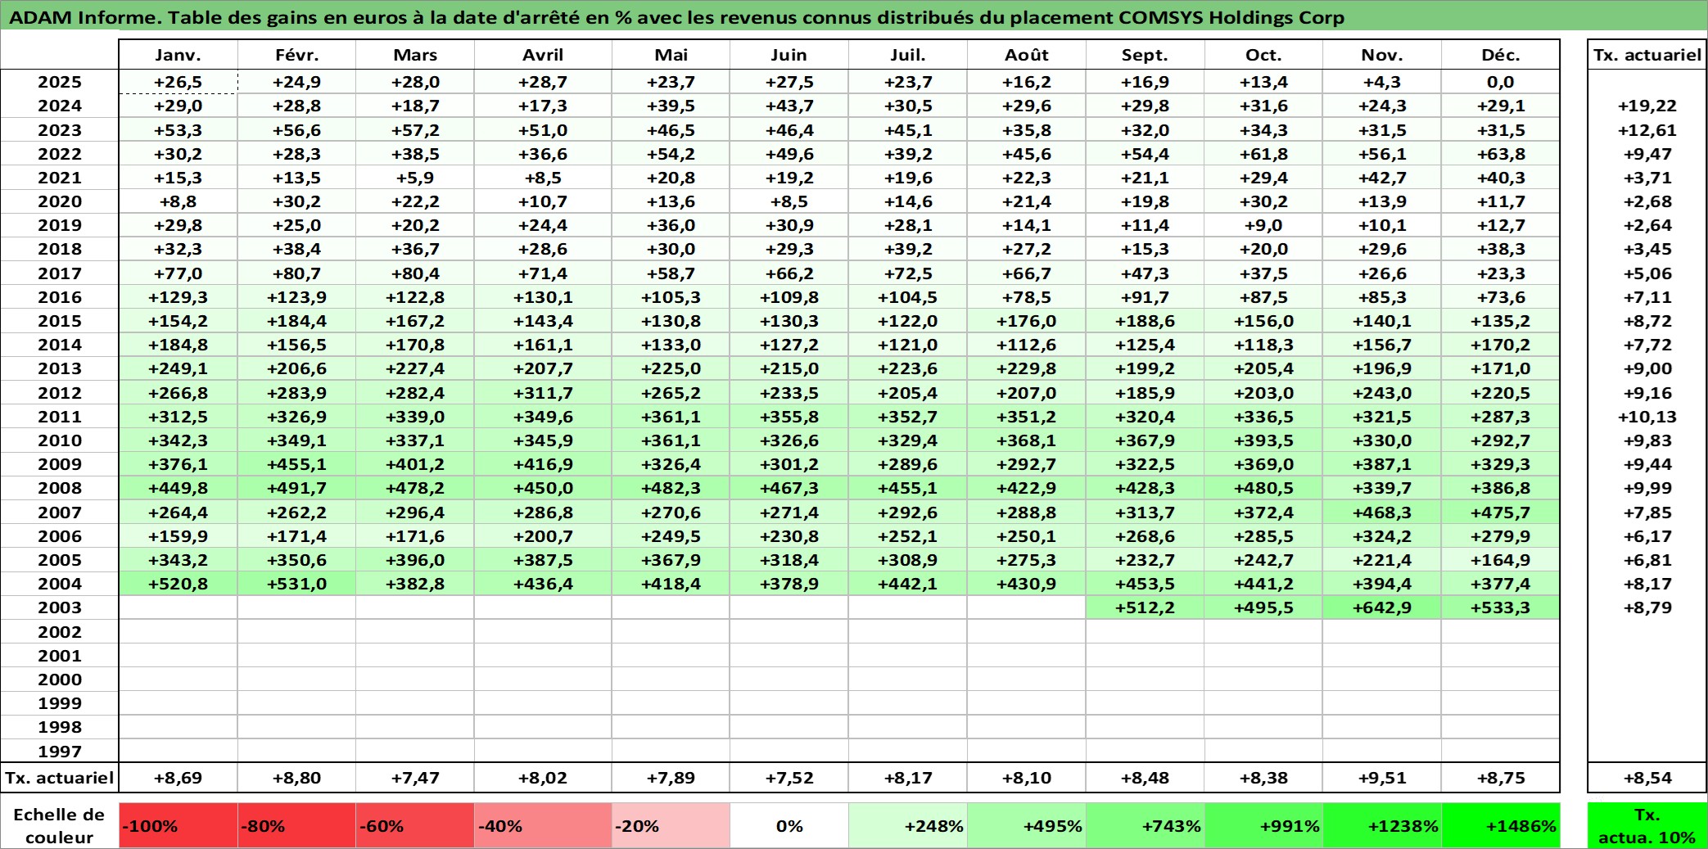Viewport: 1708px width, 849px height.
Task: Click the +8,69 January actuarial rate
Action: 178,778
